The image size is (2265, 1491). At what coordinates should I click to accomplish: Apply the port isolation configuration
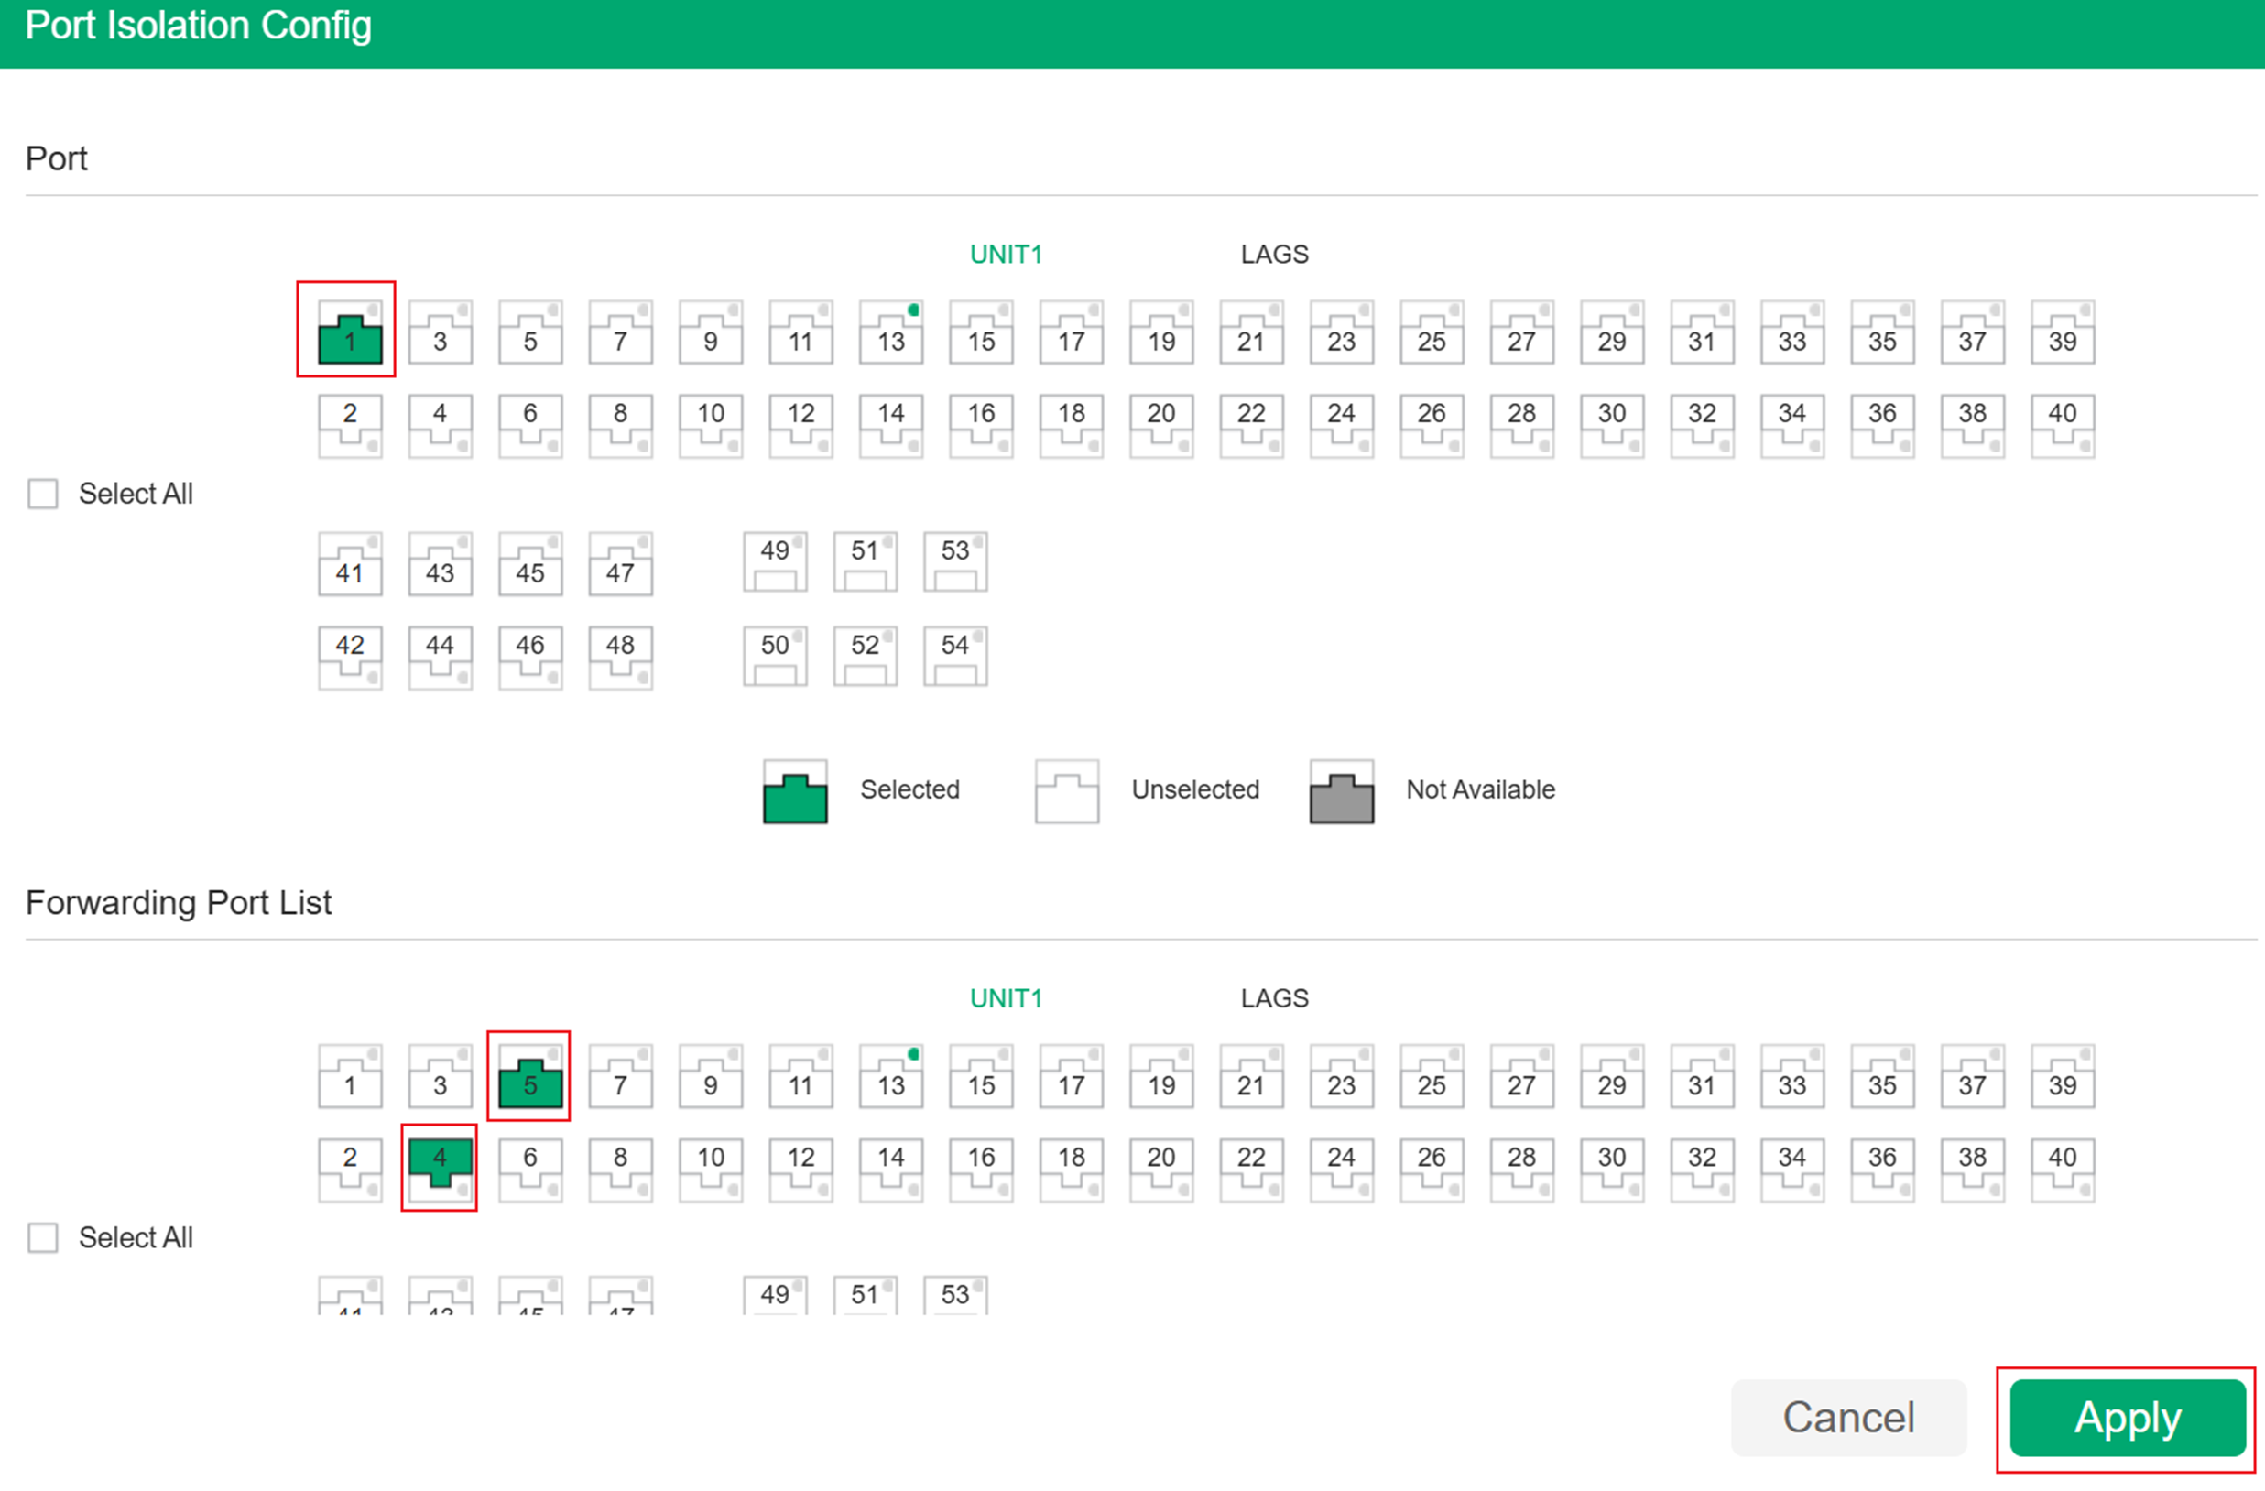pos(2126,1417)
